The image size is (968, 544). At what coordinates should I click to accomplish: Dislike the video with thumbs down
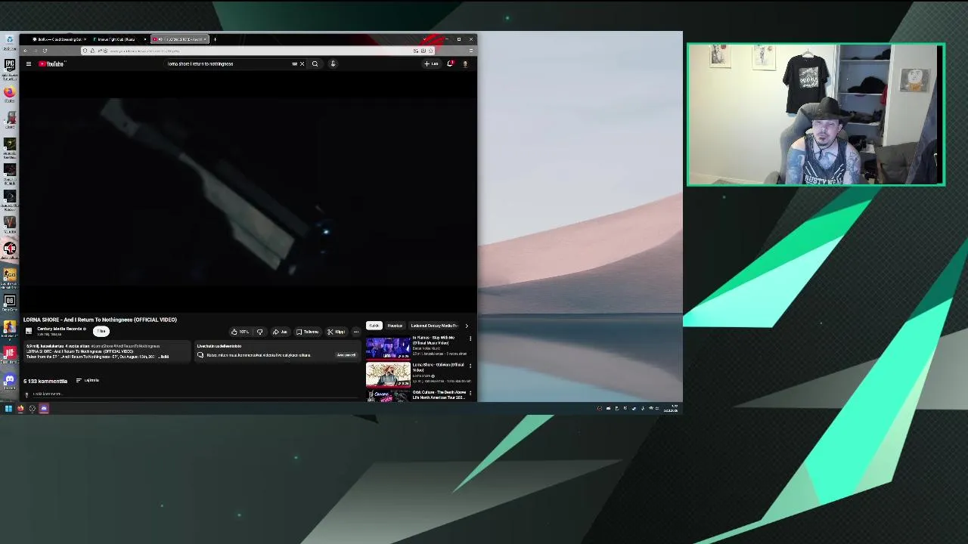click(x=259, y=332)
